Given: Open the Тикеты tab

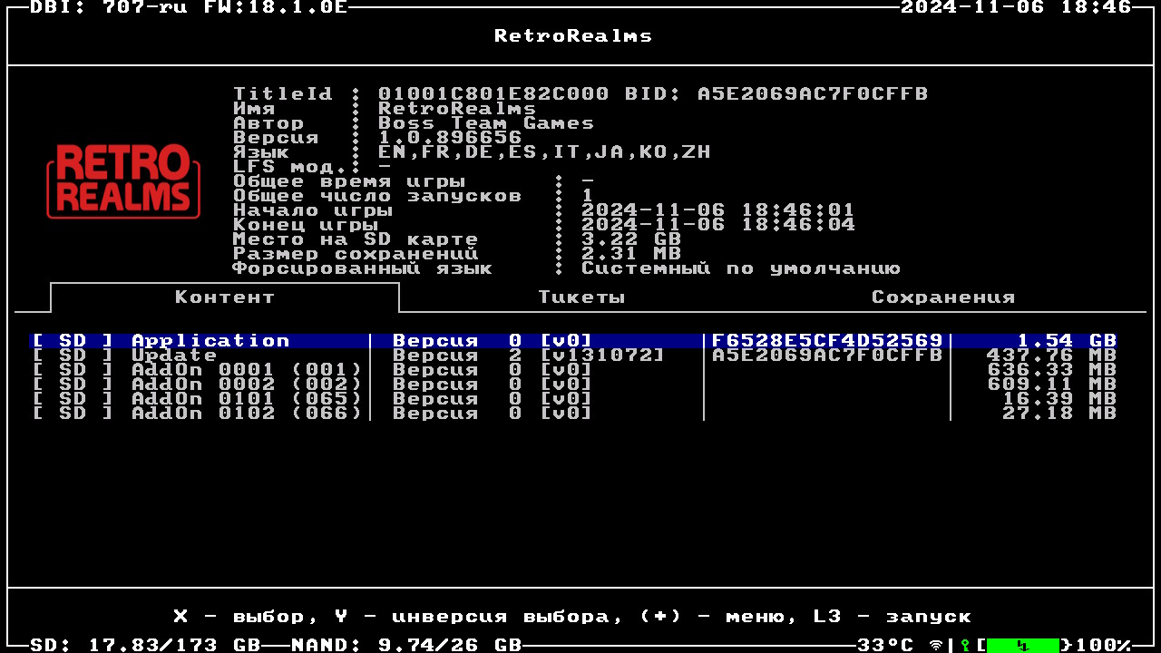Looking at the screenshot, I should click(x=581, y=297).
